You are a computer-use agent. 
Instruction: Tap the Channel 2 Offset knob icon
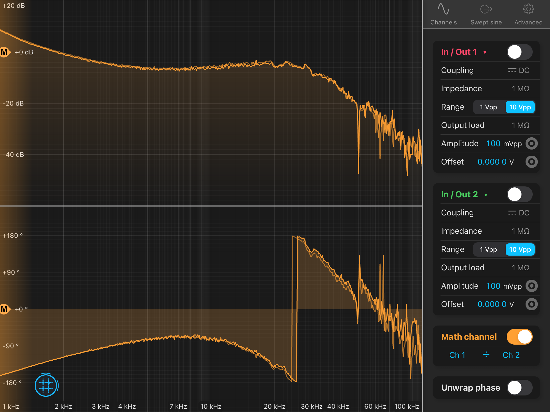531,304
